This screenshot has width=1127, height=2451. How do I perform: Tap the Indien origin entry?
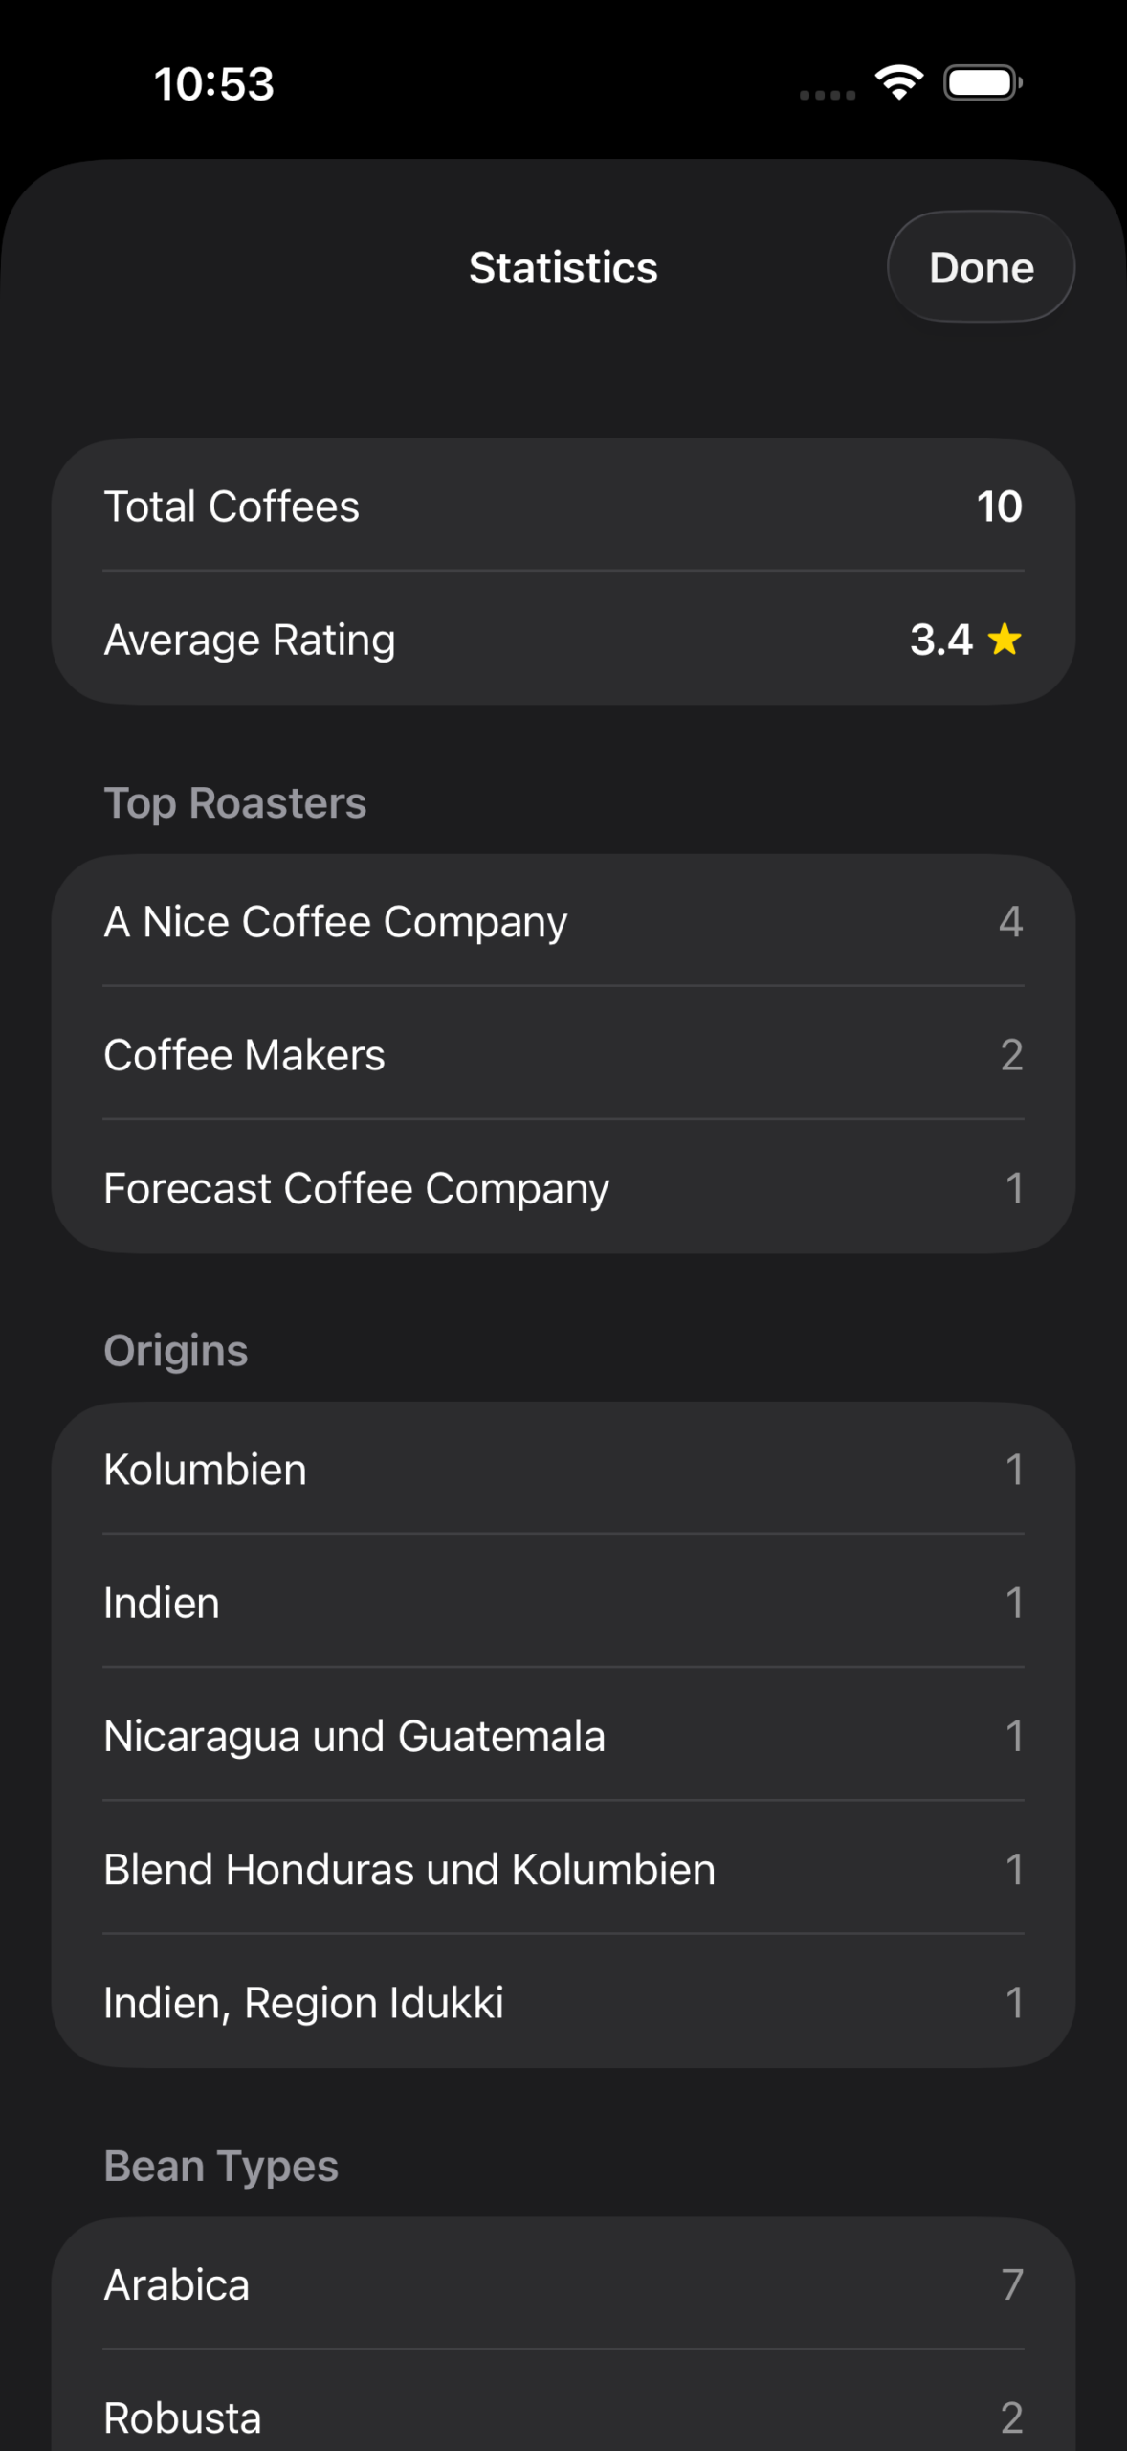[x=563, y=1603]
